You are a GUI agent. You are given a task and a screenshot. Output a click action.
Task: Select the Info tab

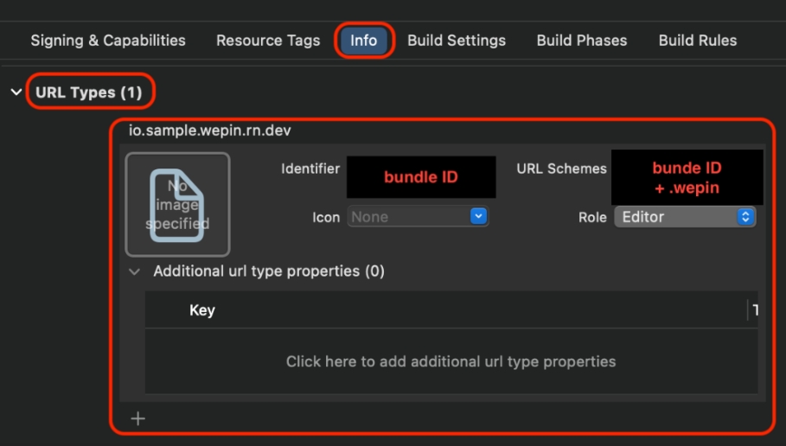click(x=364, y=41)
